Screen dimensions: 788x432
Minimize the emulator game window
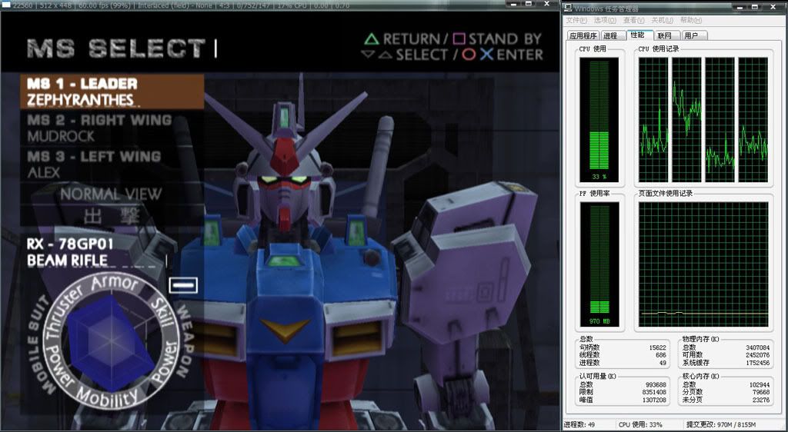513,4
